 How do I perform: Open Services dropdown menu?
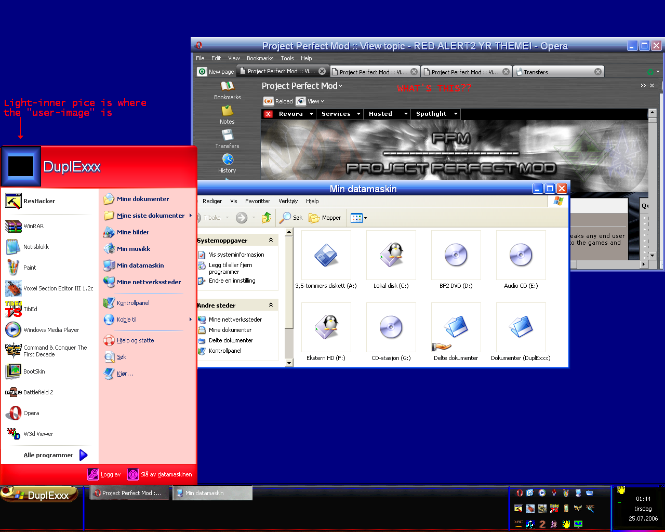tap(340, 114)
